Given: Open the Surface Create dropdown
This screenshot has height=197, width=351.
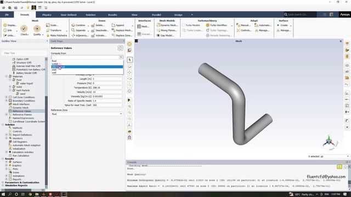Looking at the screenshot, I should pyautogui.click(x=291, y=26).
